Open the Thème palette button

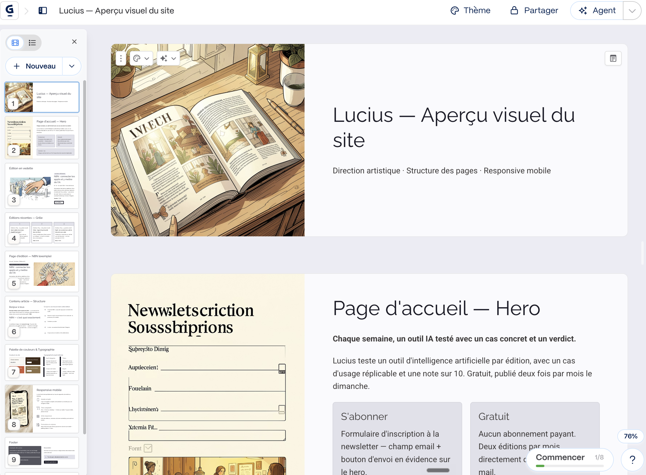[x=470, y=11]
